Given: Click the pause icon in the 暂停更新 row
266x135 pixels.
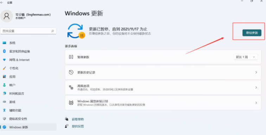Looking at the screenshot, I should pos(71,57).
